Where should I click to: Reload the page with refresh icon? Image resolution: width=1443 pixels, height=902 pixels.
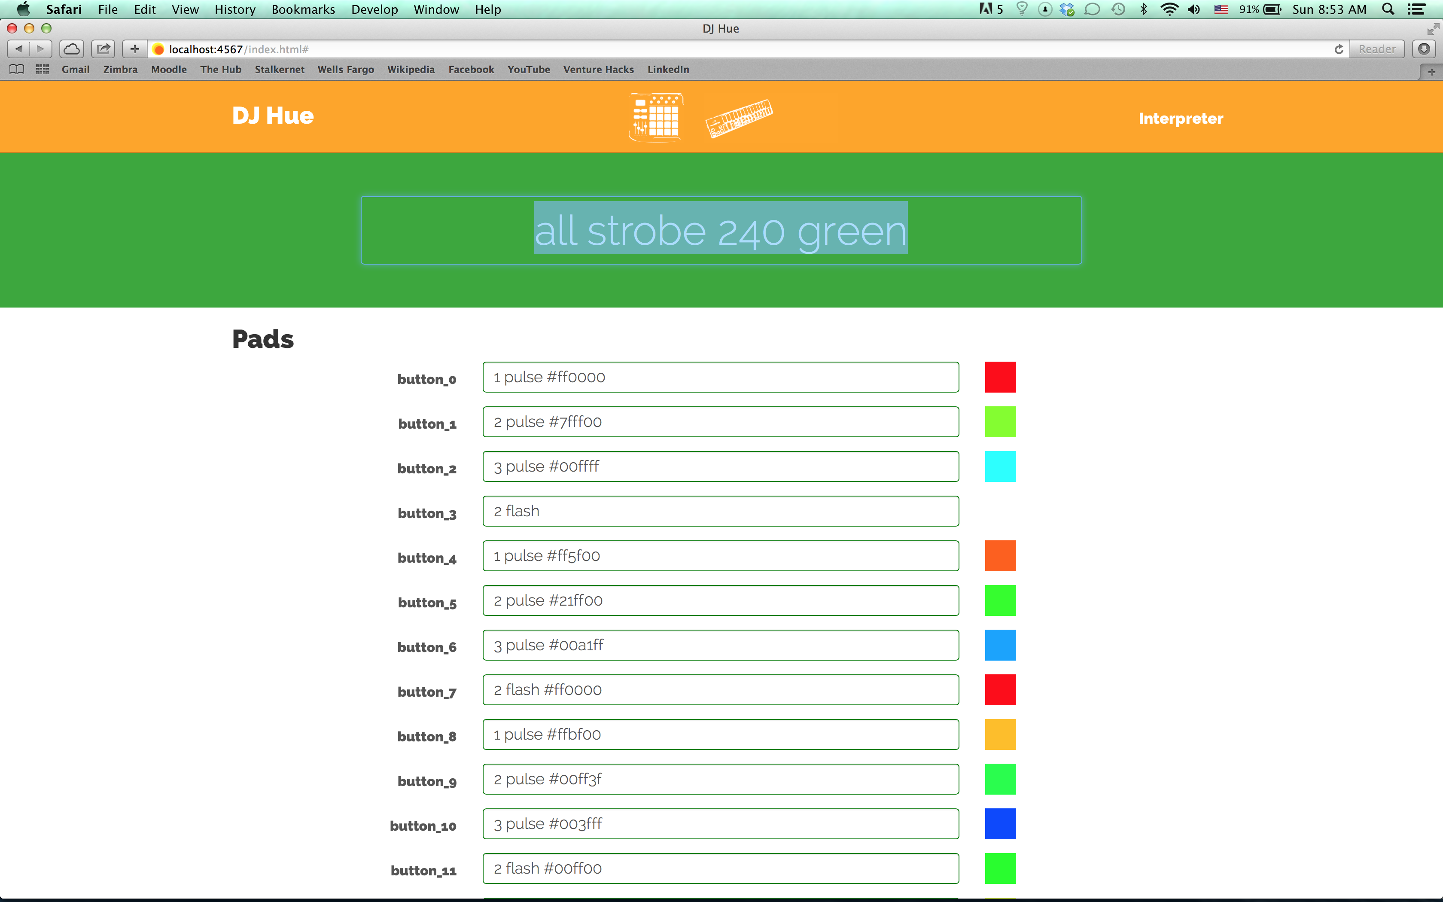[1339, 49]
